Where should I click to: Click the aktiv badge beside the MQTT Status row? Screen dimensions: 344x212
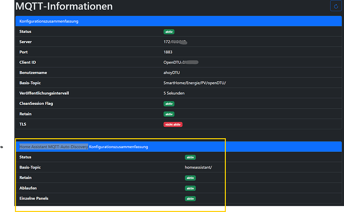169,32
